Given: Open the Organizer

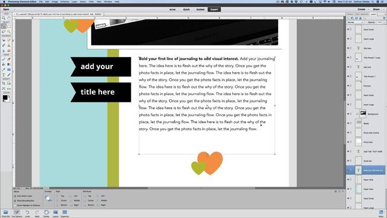Looking at the screenshot, I should (x=65, y=214).
